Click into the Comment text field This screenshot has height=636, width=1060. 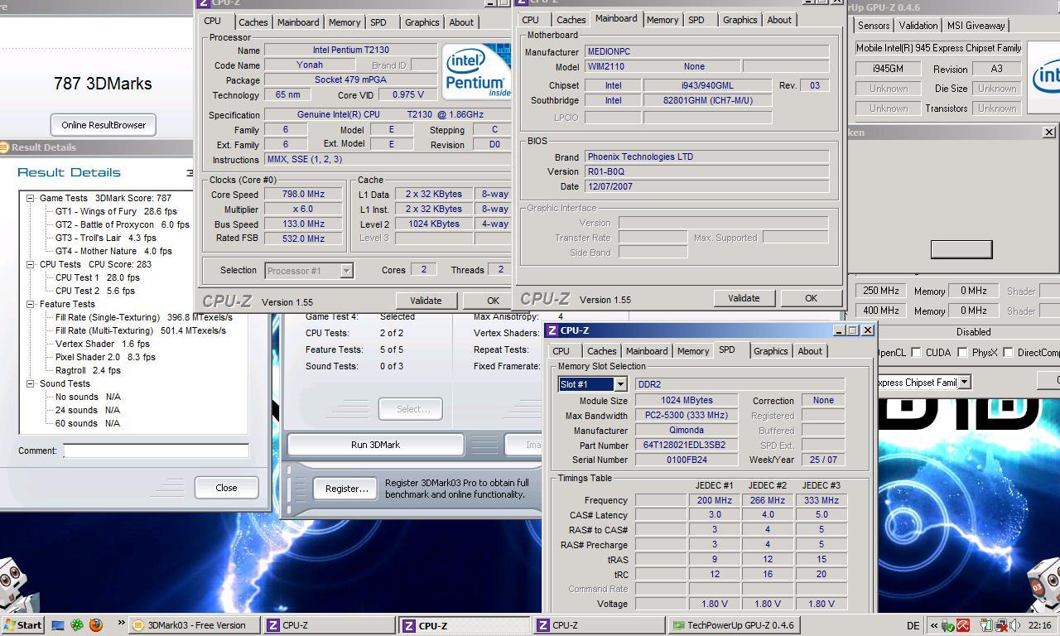156,451
